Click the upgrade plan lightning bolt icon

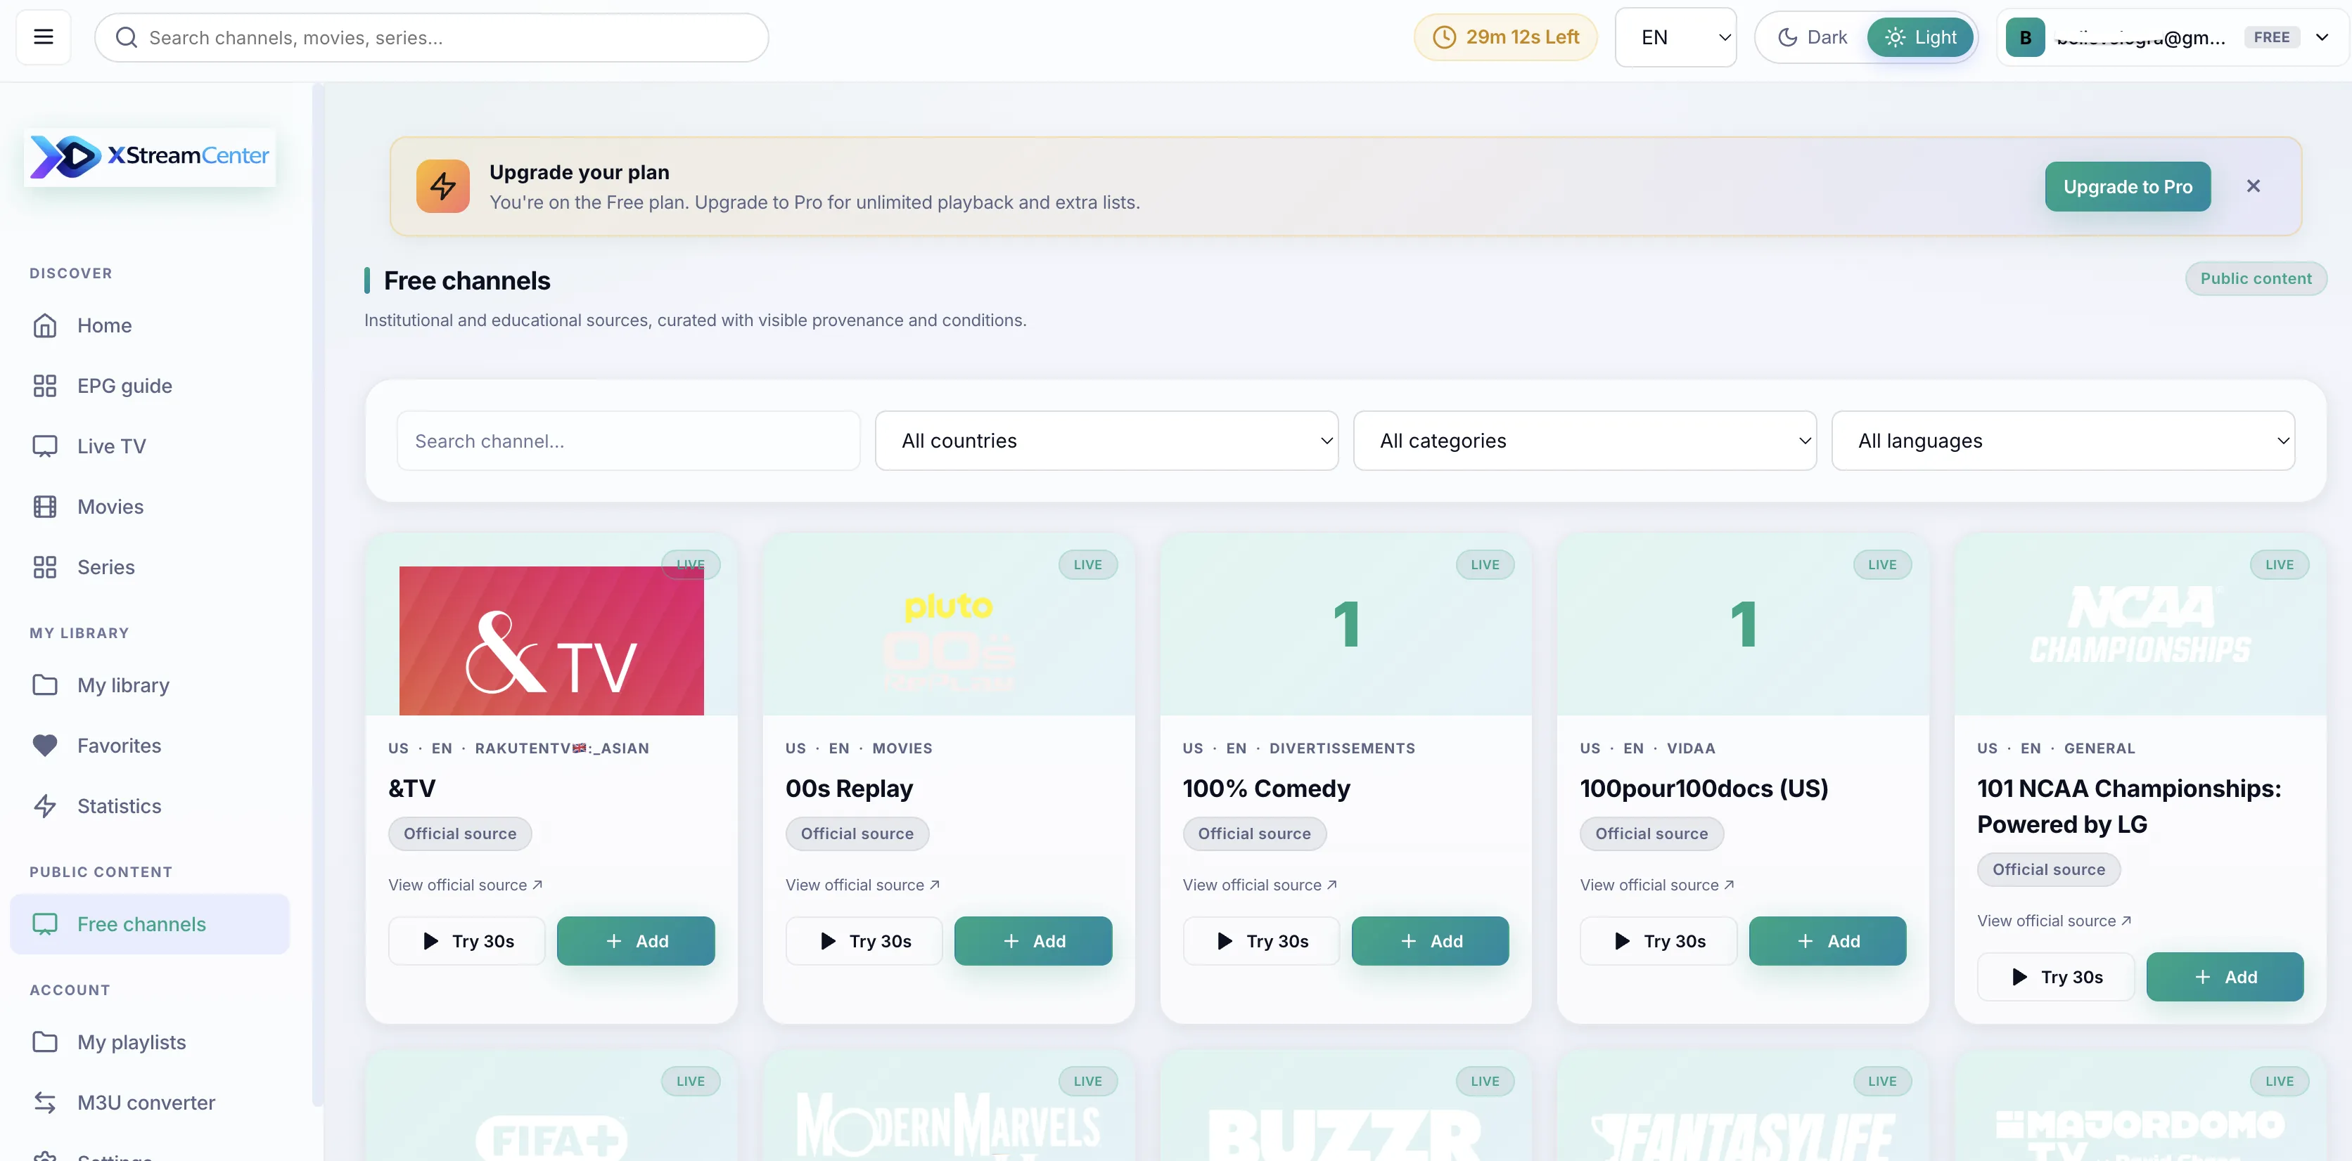(443, 186)
